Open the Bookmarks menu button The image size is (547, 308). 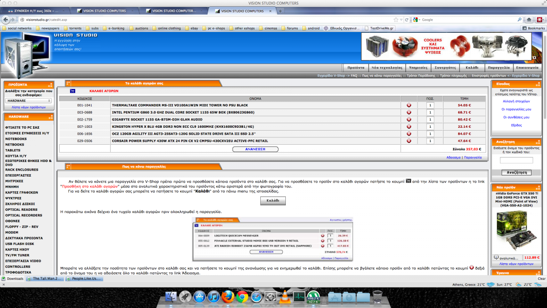pos(533,28)
